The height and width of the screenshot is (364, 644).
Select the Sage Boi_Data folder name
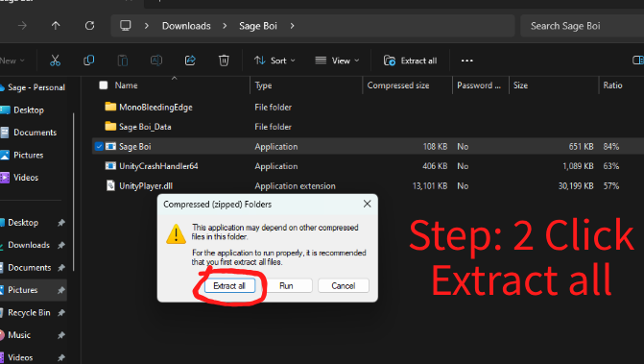pos(145,127)
